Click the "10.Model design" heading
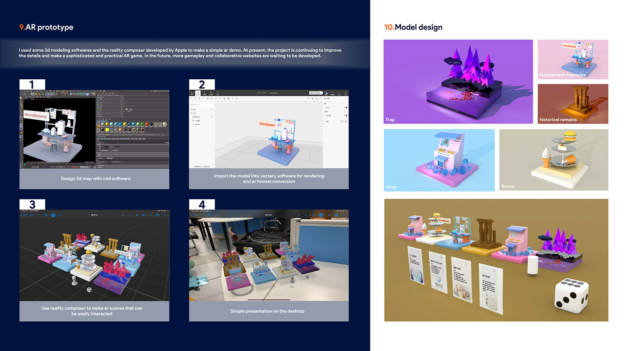This screenshot has width=624, height=351. 413,27
